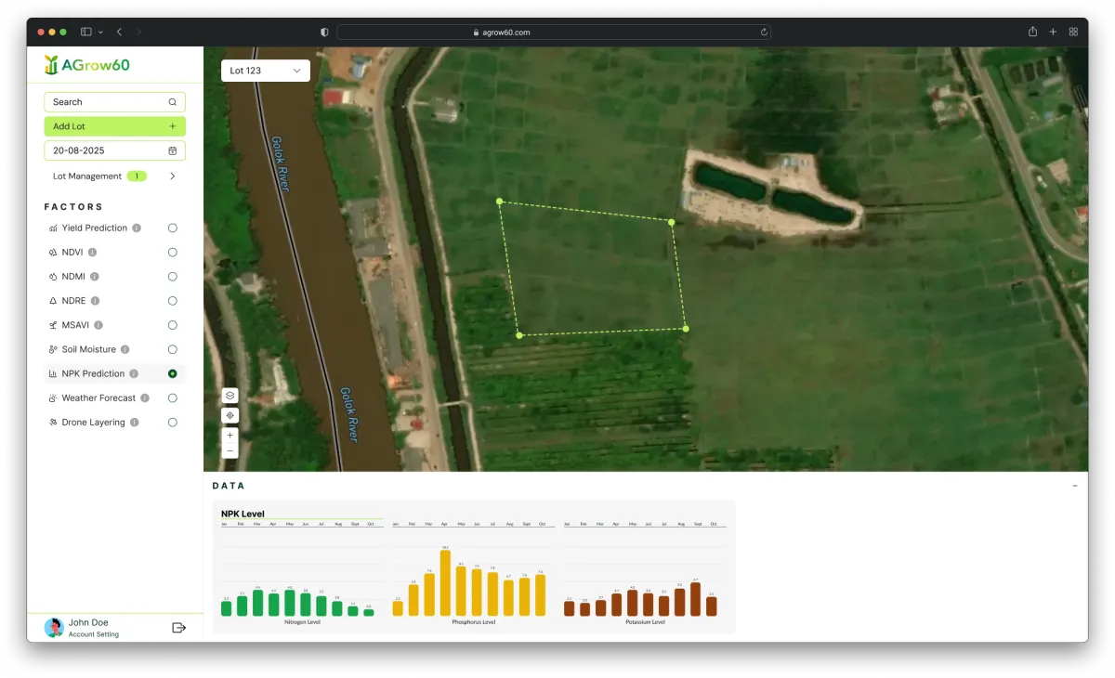Image resolution: width=1115 pixels, height=678 pixels.
Task: Select the Yield Prediction radio button
Action: pos(172,228)
